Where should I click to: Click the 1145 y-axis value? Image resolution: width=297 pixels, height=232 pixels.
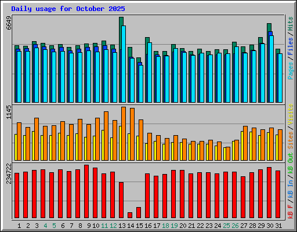[x=9, y=113]
